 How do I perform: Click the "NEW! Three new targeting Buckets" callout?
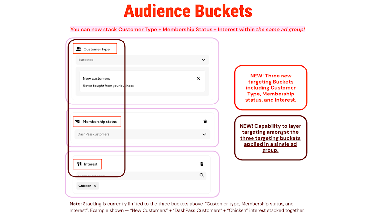[271, 87]
